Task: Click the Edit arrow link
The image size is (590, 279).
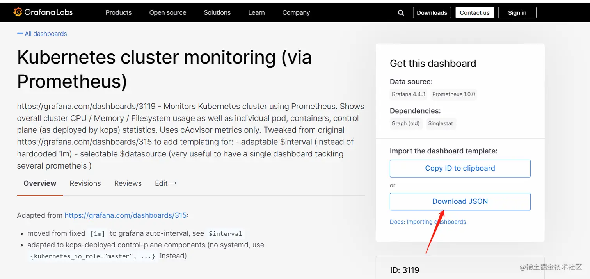Action: 165,183
